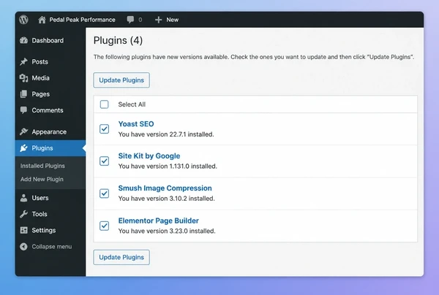Click the Pages icon in sidebar
Viewport: 439px width, 295px height.
coord(24,94)
